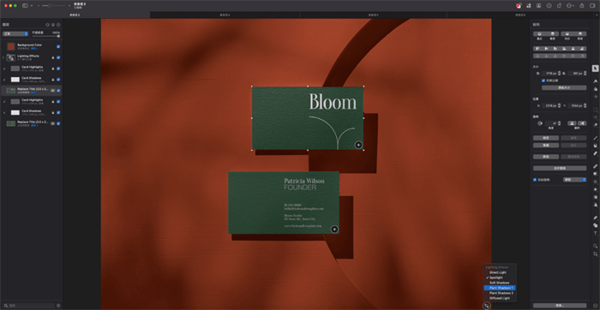
Task: Click the height value stepper
Action: 585,73
